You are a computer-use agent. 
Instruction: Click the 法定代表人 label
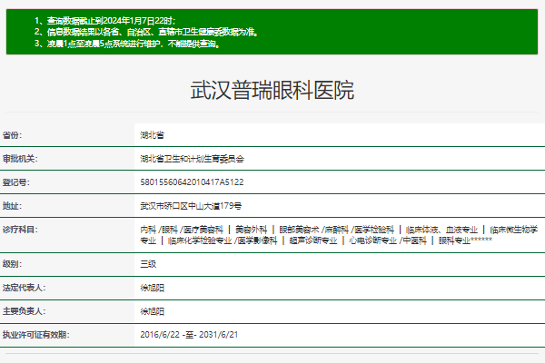[x=24, y=288]
